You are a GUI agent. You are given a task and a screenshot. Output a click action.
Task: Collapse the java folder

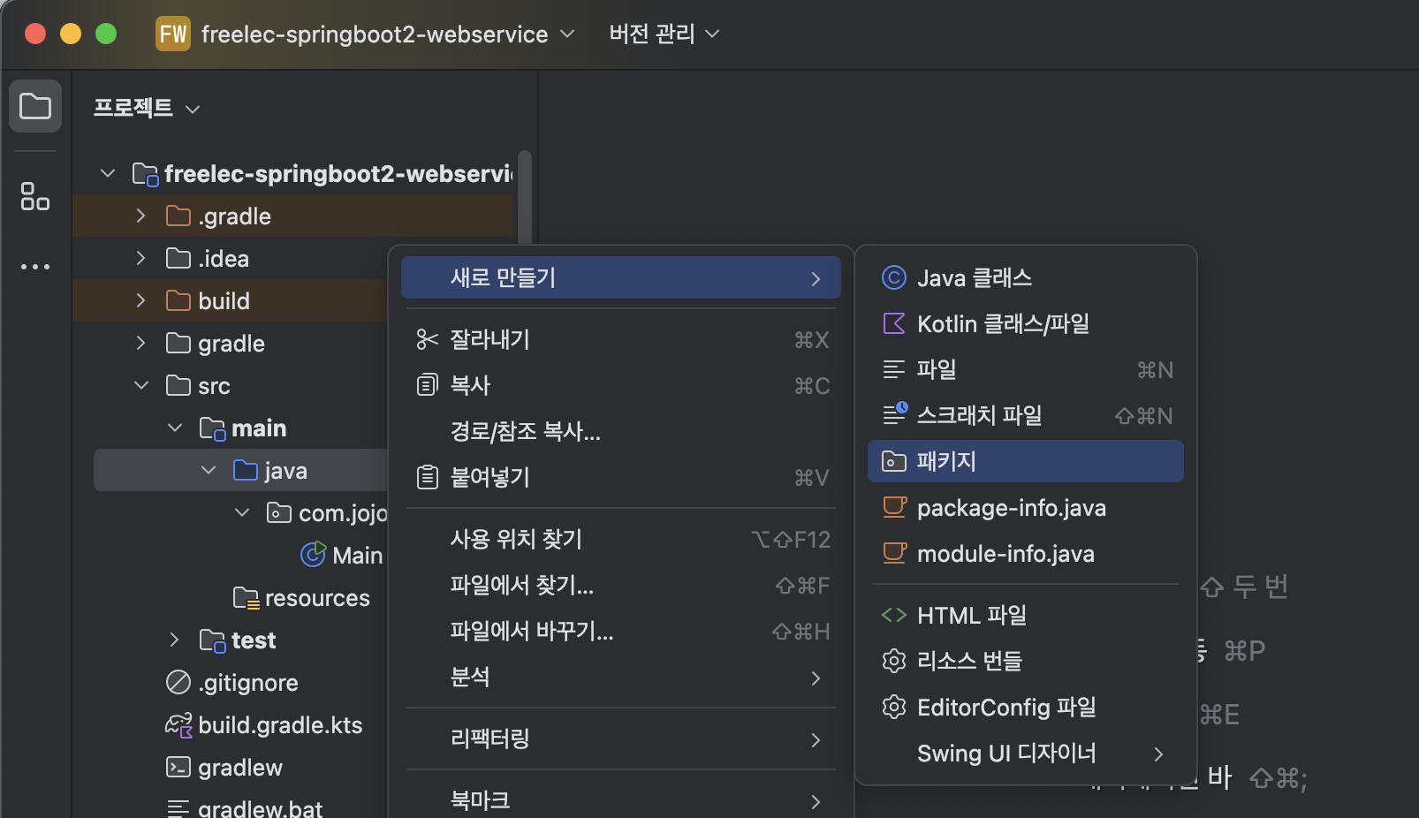pyautogui.click(x=209, y=470)
